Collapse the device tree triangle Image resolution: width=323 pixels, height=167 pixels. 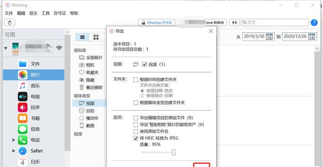click(6, 48)
